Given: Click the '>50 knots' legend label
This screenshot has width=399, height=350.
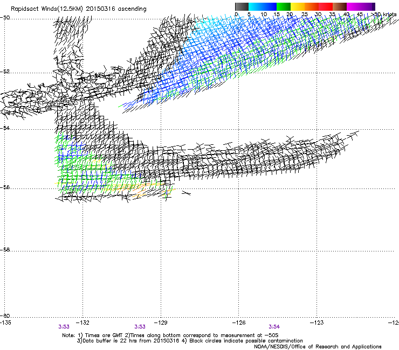Looking at the screenshot, I should pyautogui.click(x=383, y=15).
